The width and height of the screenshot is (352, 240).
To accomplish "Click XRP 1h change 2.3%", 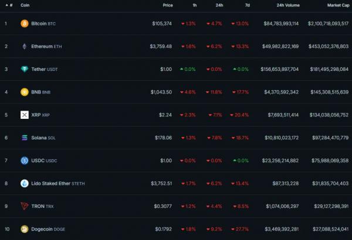I will 188,115.
